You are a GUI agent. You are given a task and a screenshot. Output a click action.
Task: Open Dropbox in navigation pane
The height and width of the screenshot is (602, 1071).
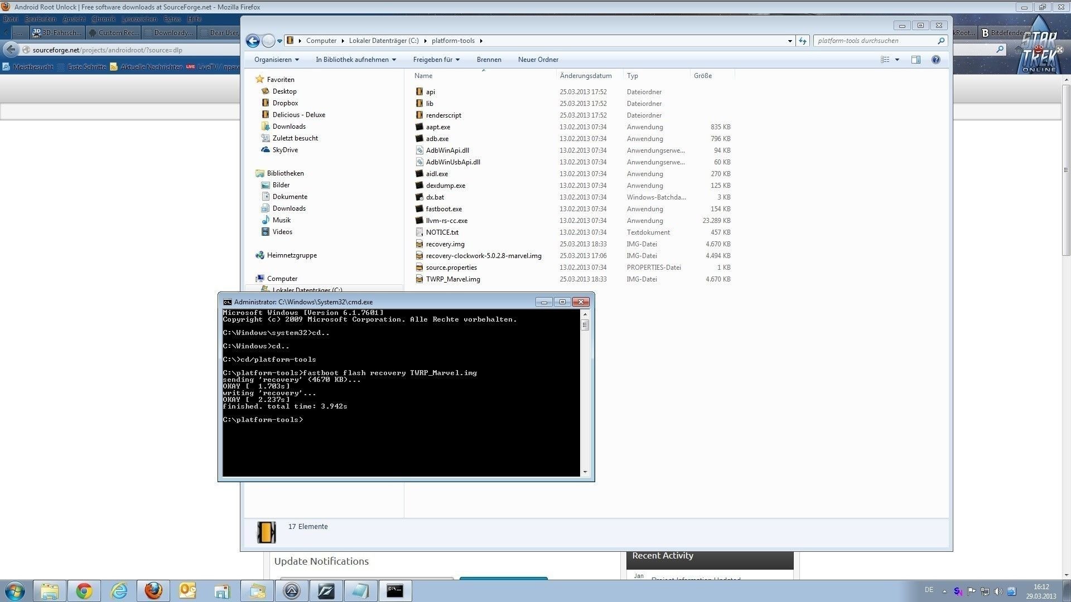tap(285, 103)
